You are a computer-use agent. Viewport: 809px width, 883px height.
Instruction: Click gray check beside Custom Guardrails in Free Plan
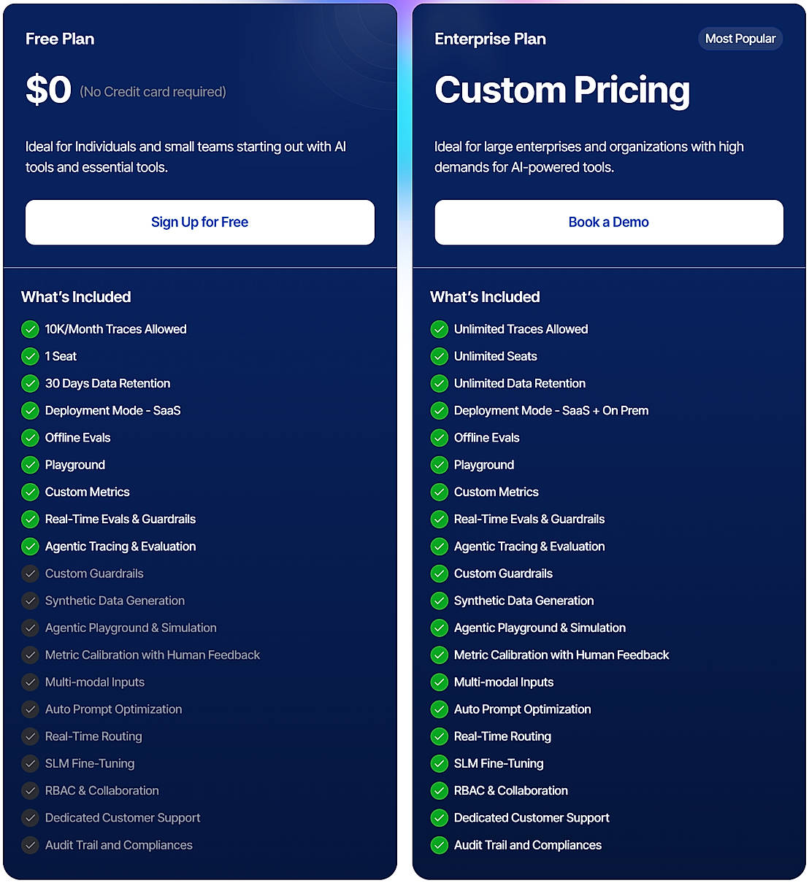click(x=30, y=574)
